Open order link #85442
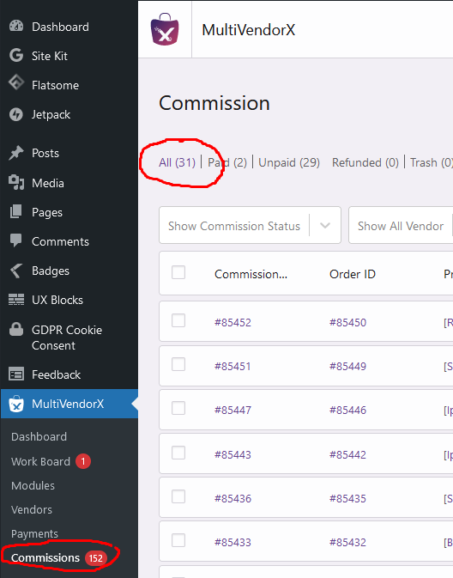 [347, 454]
